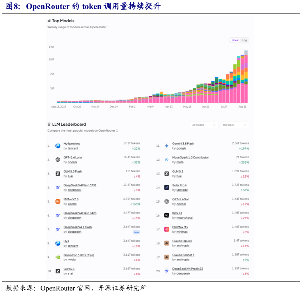Open the This Week dropdown

[234, 125]
